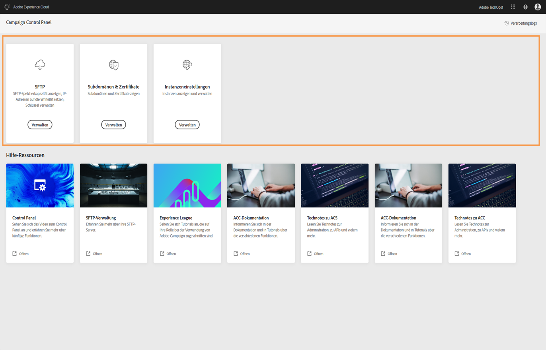Click the second ACC-Dokumentation laptop thumbnail

[x=408, y=185]
